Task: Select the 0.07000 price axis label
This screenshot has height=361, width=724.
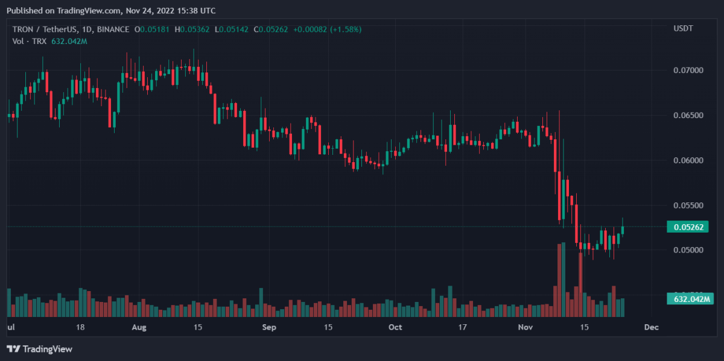Action: pos(688,71)
